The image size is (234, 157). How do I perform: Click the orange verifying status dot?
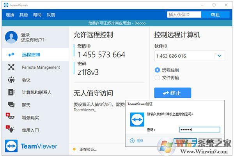tap(74, 149)
